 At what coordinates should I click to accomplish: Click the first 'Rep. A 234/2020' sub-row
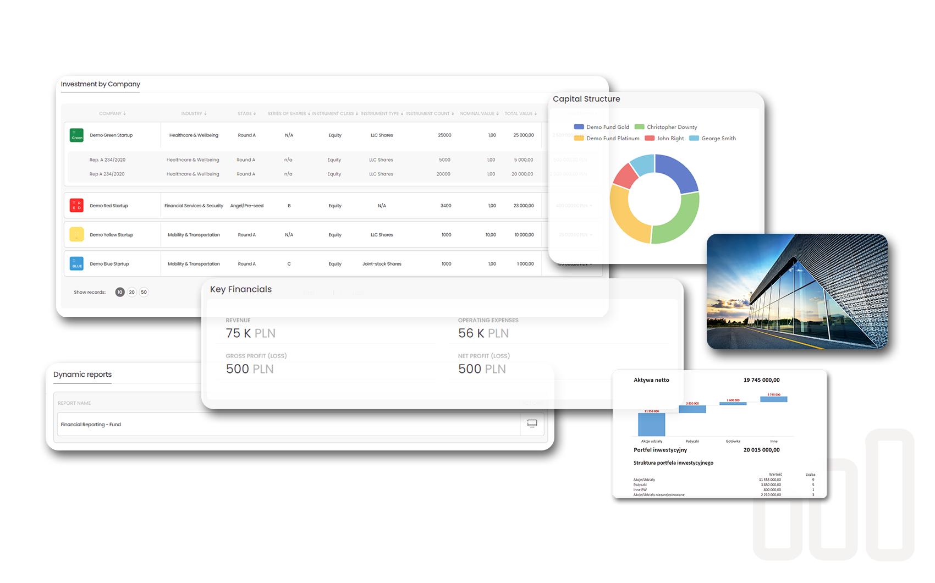tap(107, 160)
